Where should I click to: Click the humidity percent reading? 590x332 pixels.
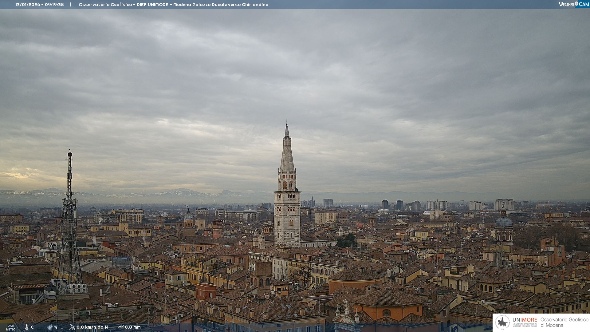click(56, 327)
